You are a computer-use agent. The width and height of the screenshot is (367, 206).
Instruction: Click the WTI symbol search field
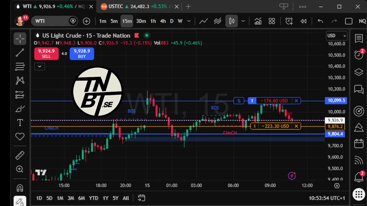pyautogui.click(x=55, y=21)
